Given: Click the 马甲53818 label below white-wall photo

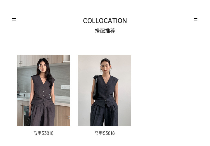Looking at the screenshot, I should coord(104,133).
